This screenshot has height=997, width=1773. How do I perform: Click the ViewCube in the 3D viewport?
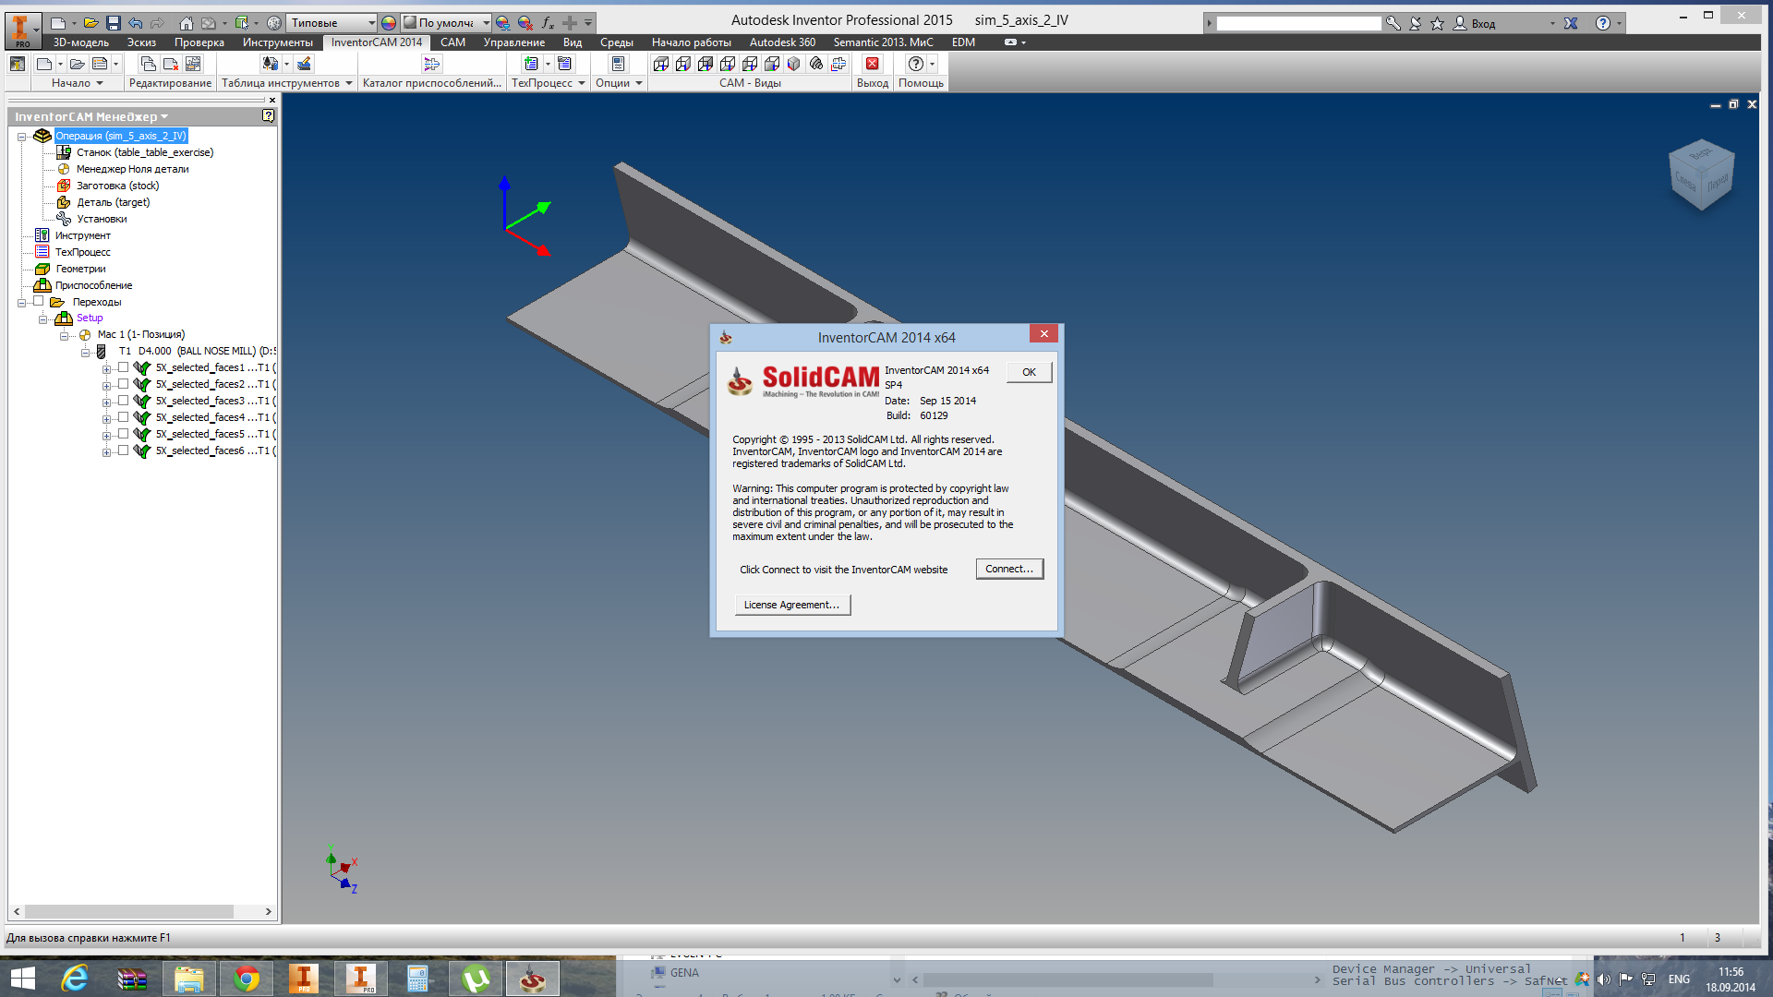click(1702, 174)
